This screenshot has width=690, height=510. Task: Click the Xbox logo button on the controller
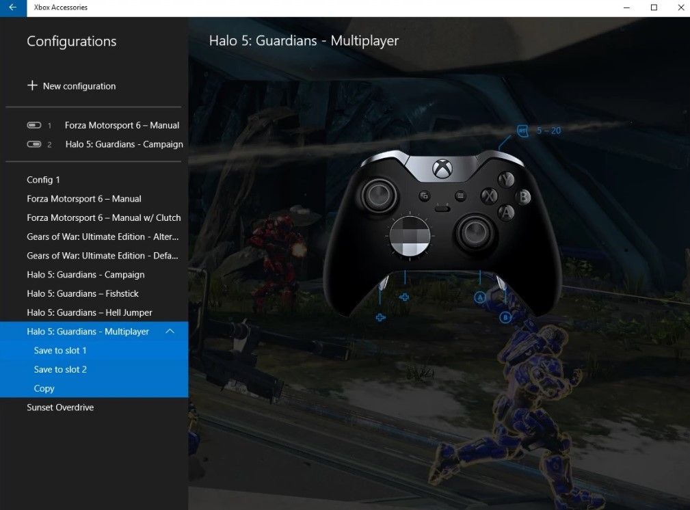tap(442, 169)
